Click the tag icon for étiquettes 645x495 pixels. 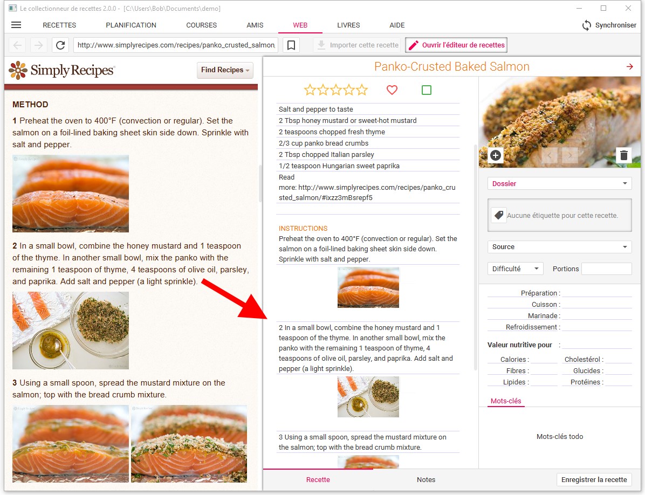pyautogui.click(x=498, y=215)
